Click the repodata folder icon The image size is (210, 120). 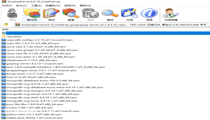click(x=4, y=36)
